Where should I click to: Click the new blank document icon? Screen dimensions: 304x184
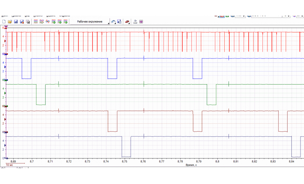pos(4,22)
